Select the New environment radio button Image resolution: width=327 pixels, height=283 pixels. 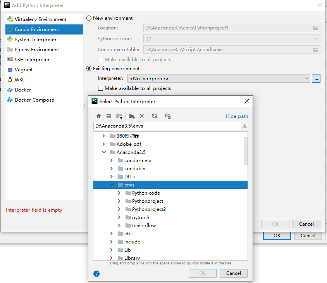[x=89, y=18]
